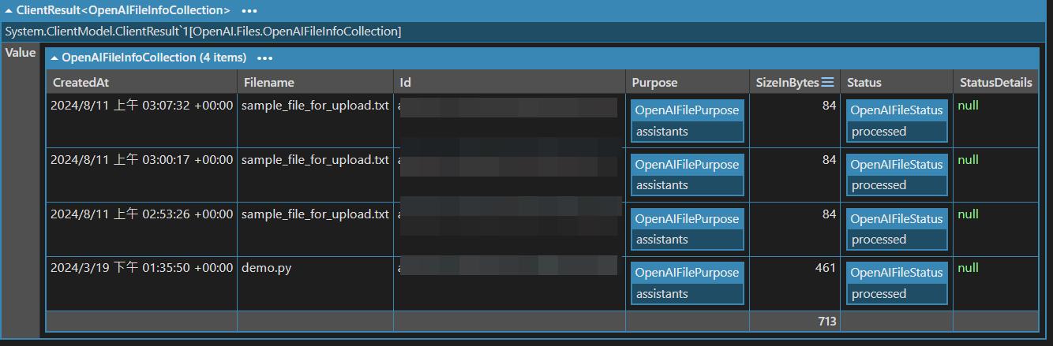This screenshot has width=1053, height=346.
Task: Click the StatusDetails column header
Action: 995,82
